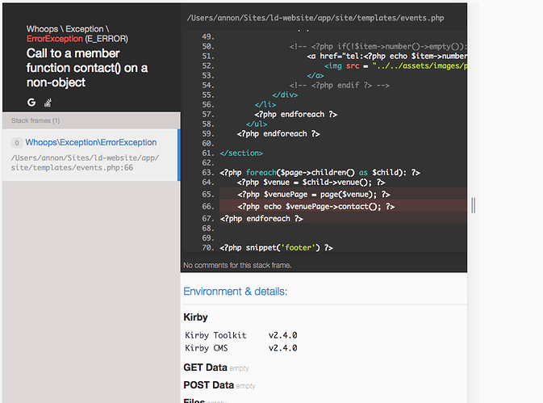The width and height of the screenshot is (543, 403).
Task: Click the Kirby Toolkit version row
Action: pyautogui.click(x=240, y=335)
